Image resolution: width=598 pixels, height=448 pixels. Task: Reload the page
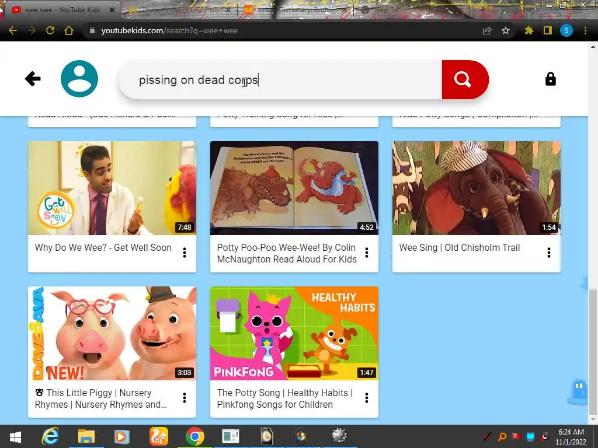pyautogui.click(x=50, y=30)
